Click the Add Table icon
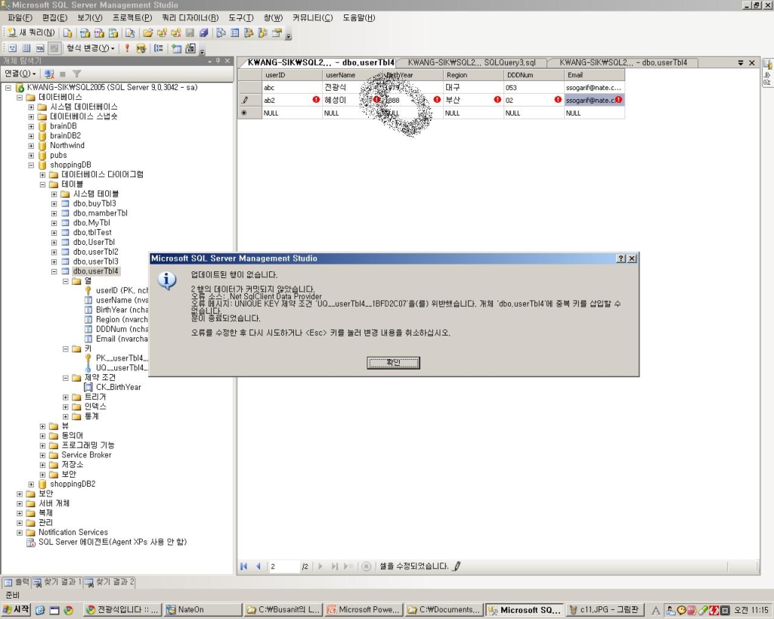774x619 pixels. click(x=176, y=48)
